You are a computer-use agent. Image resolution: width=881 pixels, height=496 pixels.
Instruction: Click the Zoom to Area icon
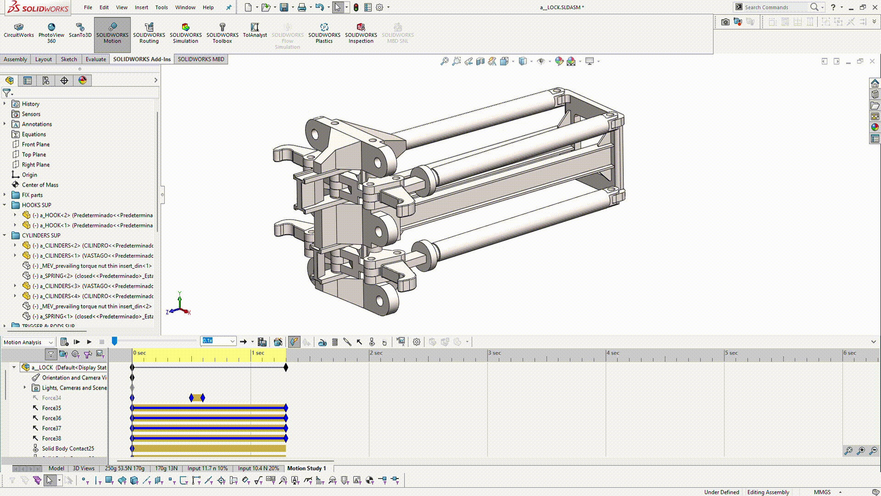click(x=456, y=61)
